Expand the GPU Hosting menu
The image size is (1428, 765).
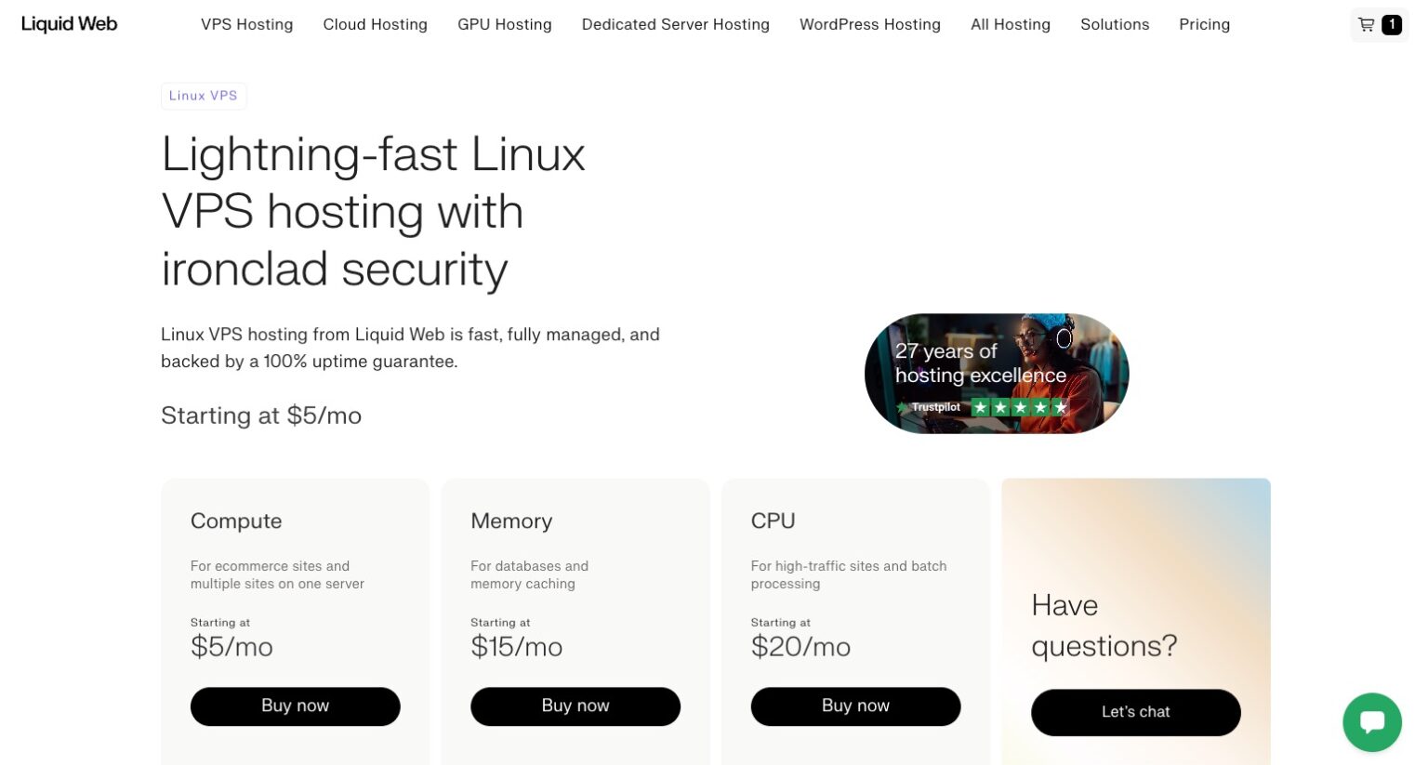(x=504, y=25)
